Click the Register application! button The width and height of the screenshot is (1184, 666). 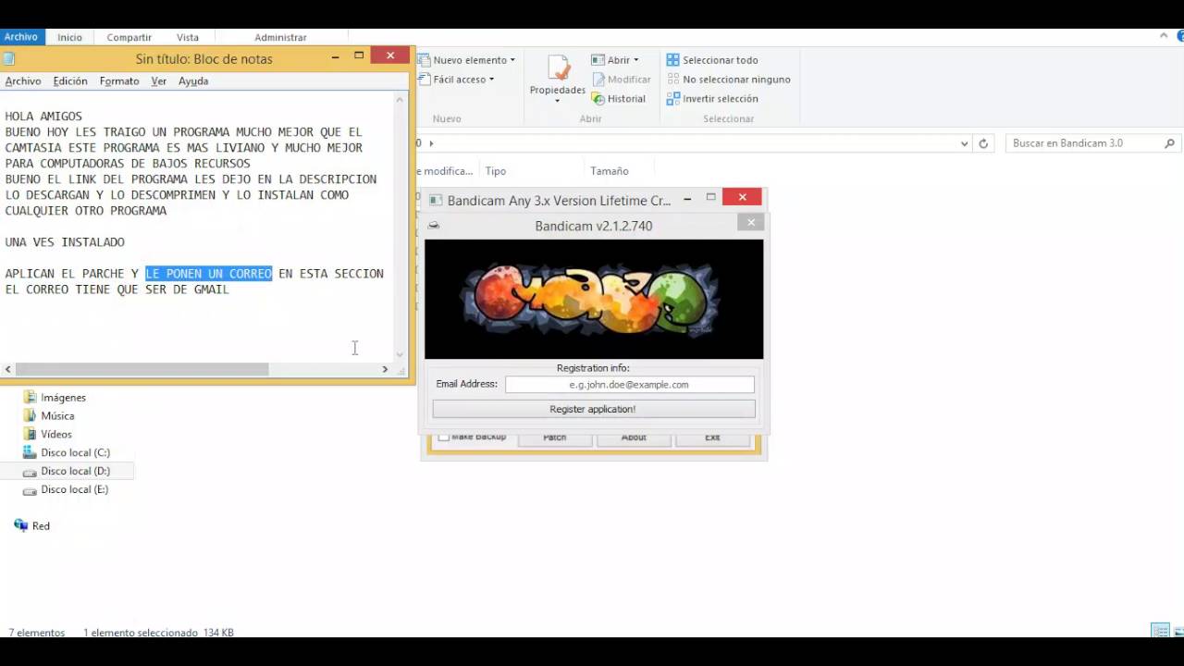(x=593, y=409)
